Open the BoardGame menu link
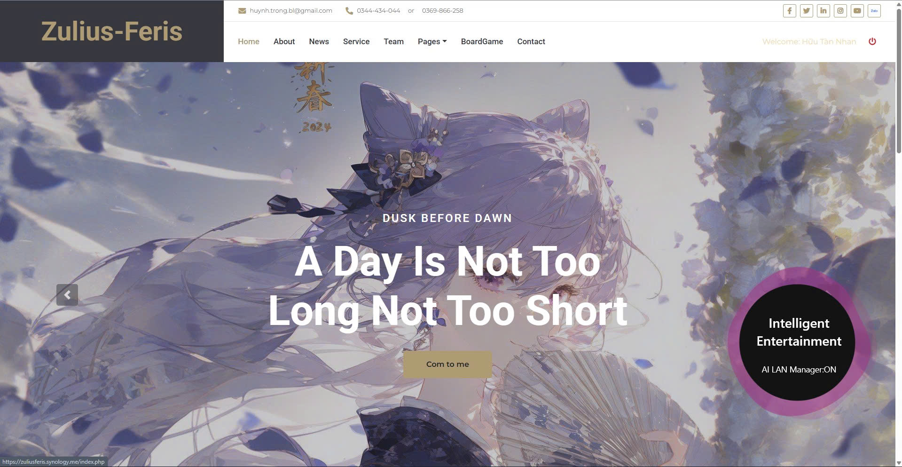The width and height of the screenshot is (902, 467). pos(482,41)
